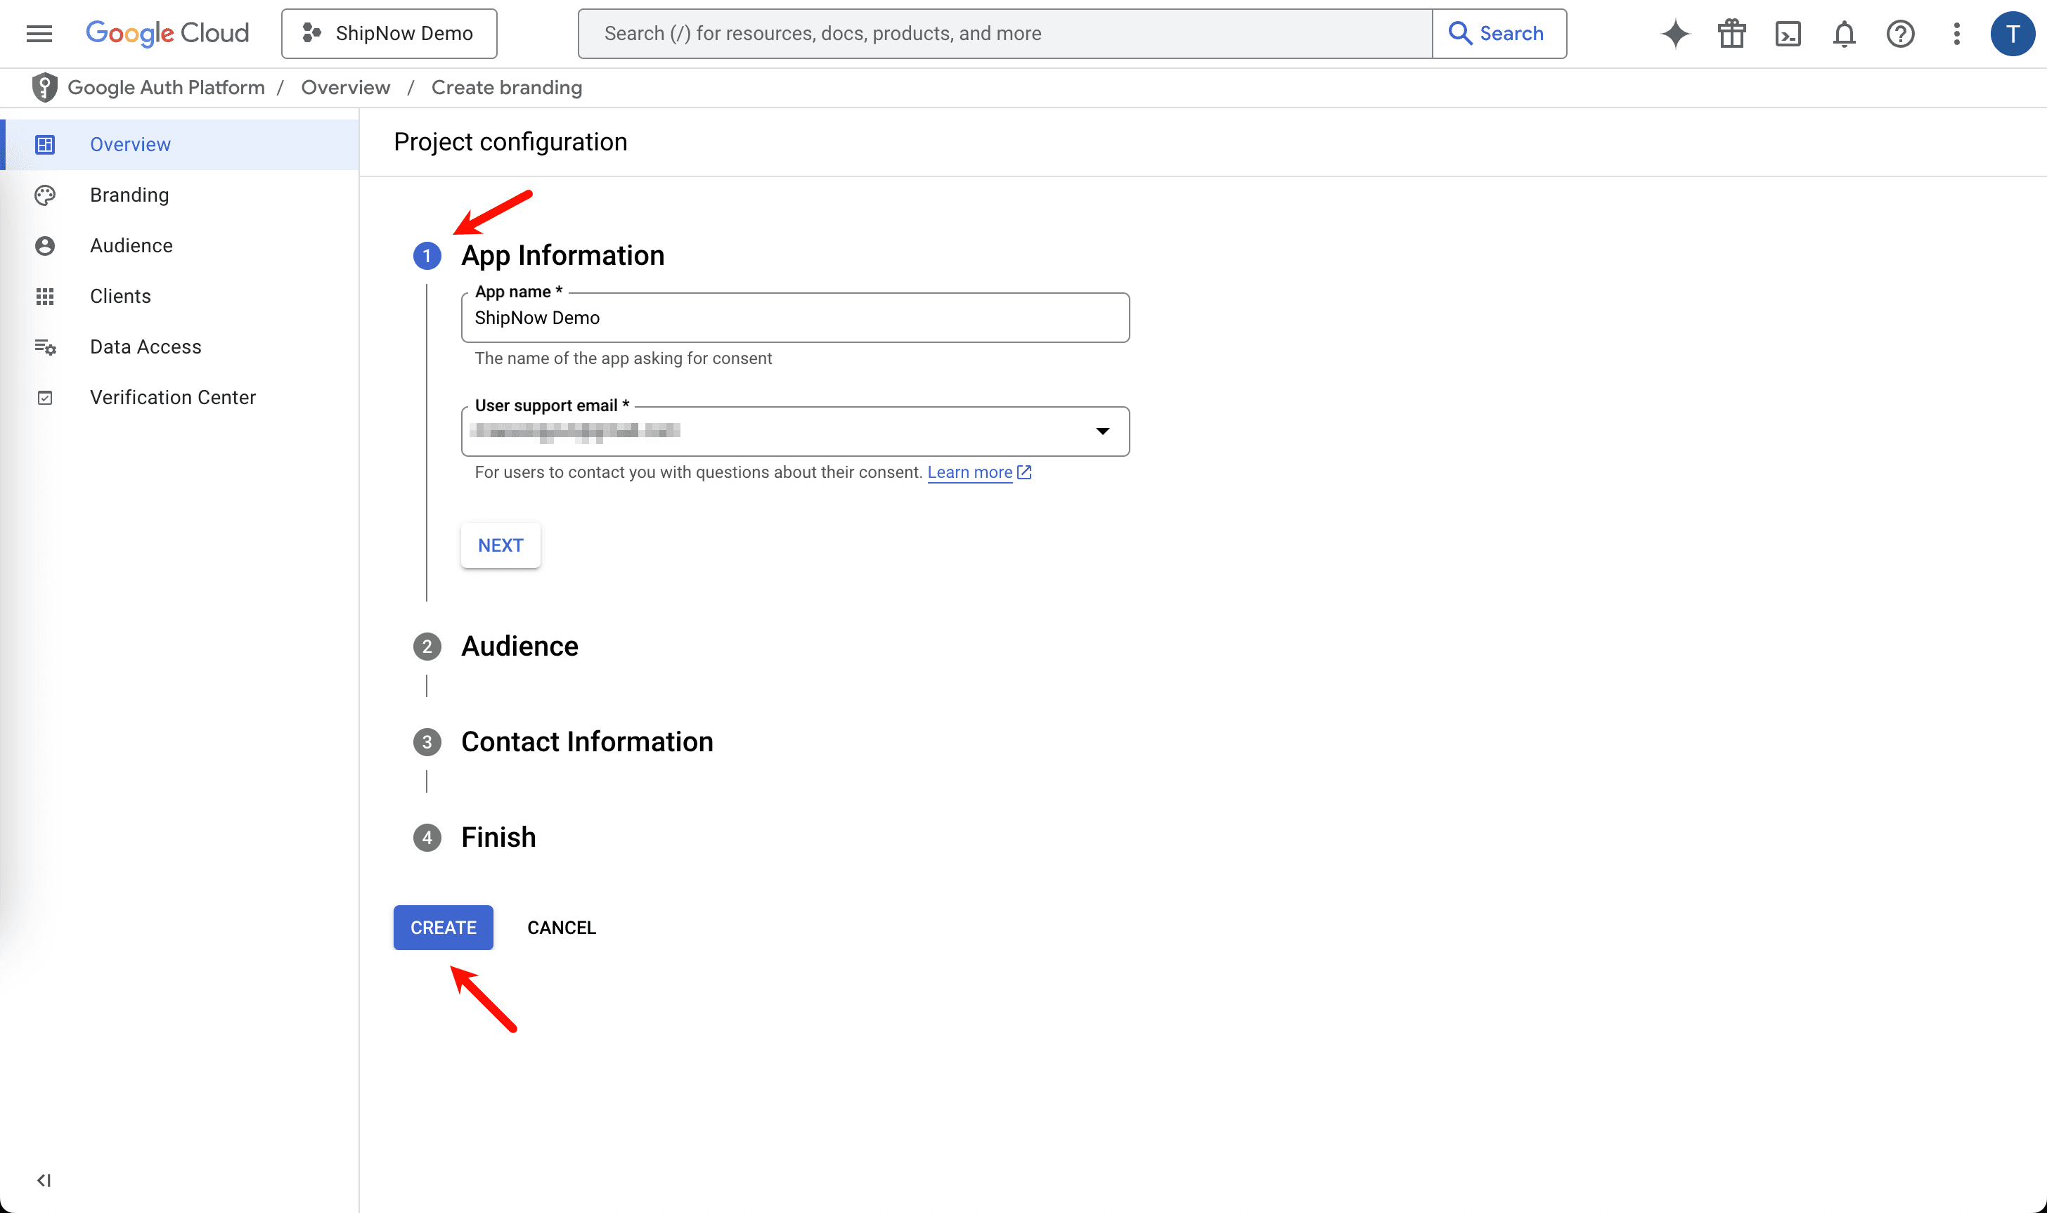Open Clients via the grid icon
Screen dimensions: 2047x1213
point(45,296)
